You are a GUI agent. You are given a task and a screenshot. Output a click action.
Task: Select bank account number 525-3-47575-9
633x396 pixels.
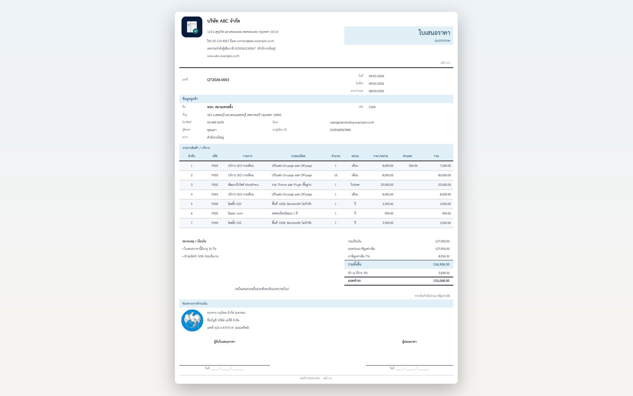click(224, 328)
